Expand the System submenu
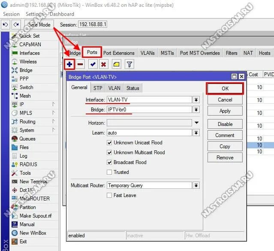The width and height of the screenshot is (274, 251). [54, 130]
